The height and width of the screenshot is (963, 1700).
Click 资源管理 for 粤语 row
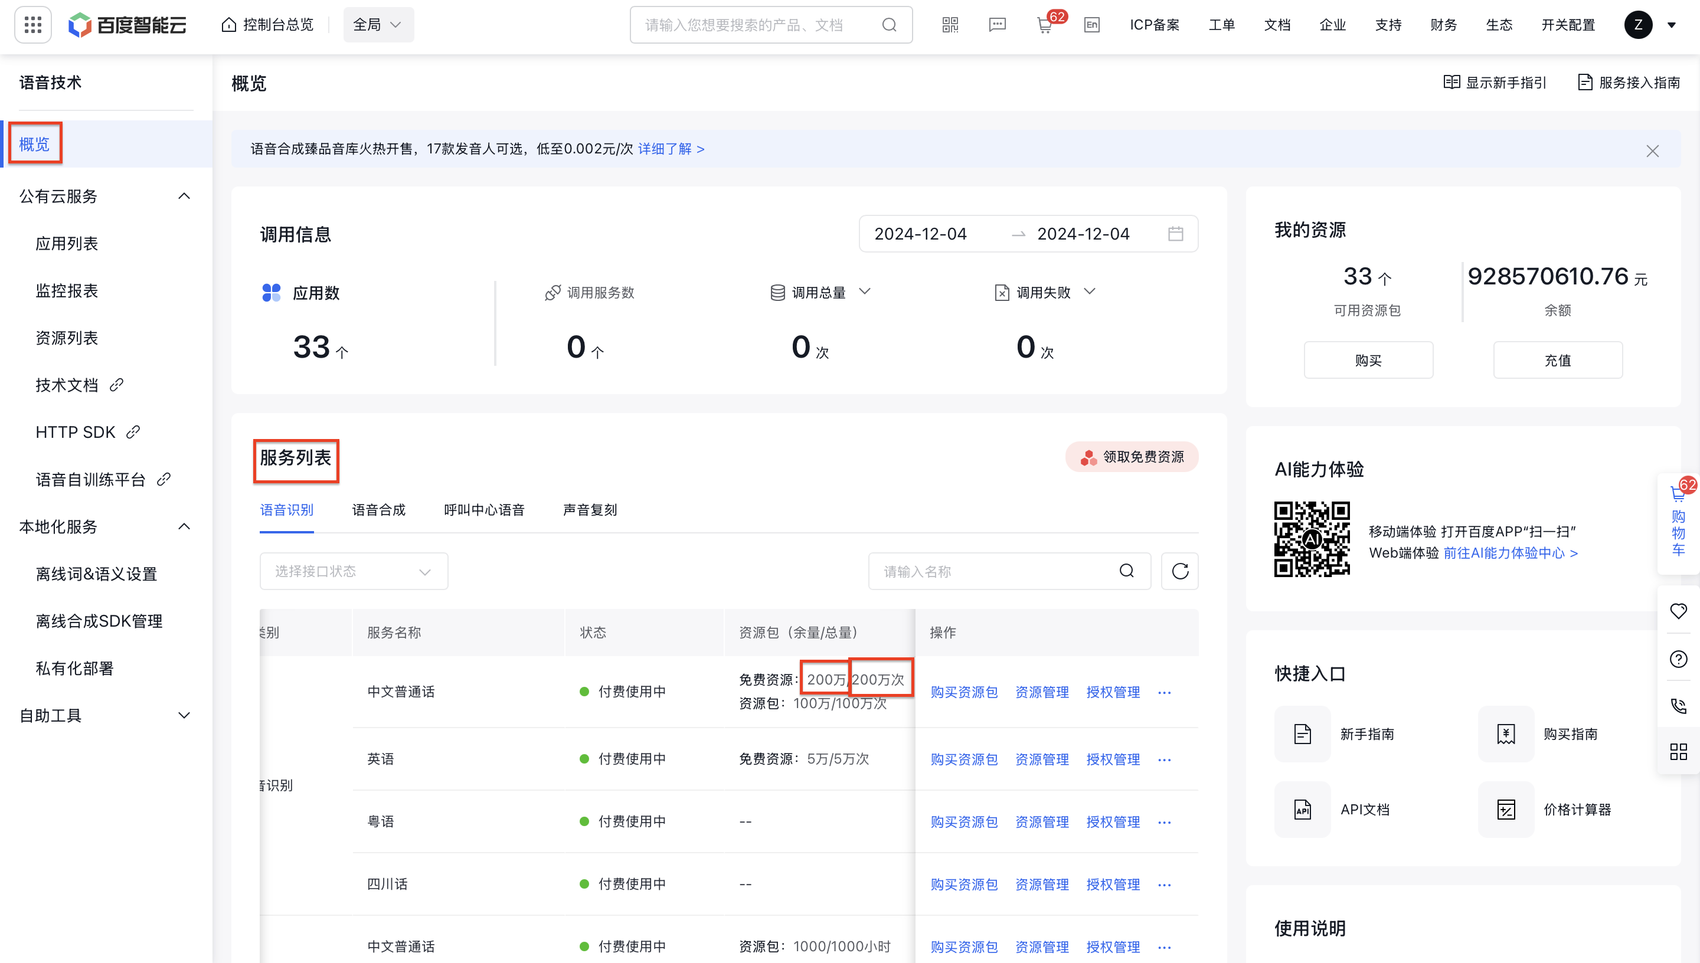pos(1042,822)
